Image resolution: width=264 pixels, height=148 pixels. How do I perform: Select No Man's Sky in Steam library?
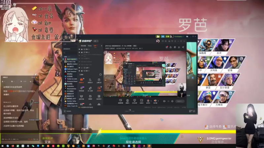coord(71,62)
